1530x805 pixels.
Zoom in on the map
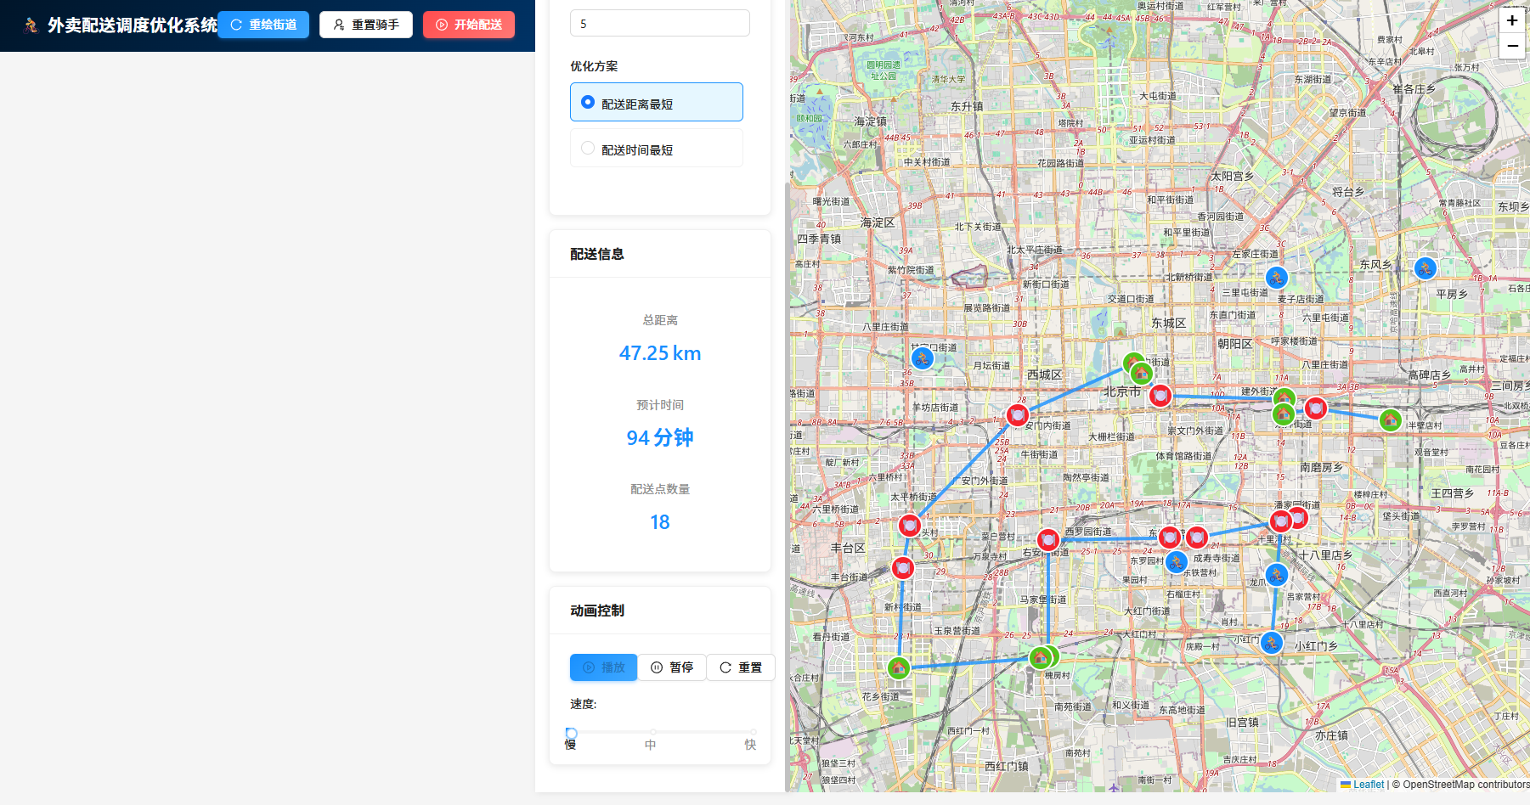(1511, 20)
